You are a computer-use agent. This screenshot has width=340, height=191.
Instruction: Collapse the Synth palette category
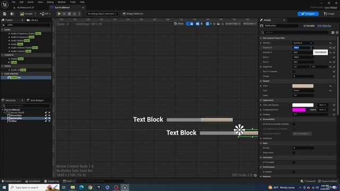(x=2, y=66)
